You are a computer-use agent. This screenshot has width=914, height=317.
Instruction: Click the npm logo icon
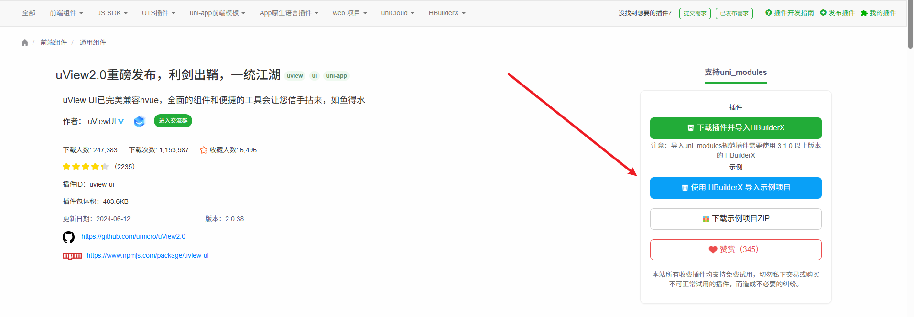pyautogui.click(x=72, y=256)
